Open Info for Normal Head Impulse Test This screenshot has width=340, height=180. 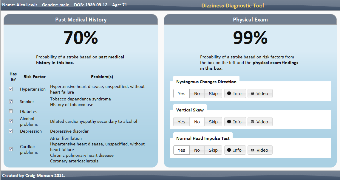pos(235,150)
